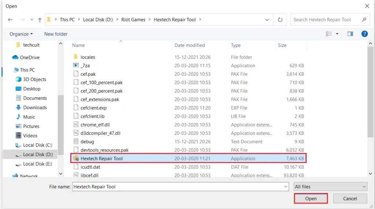Click the File name input field

point(178,187)
